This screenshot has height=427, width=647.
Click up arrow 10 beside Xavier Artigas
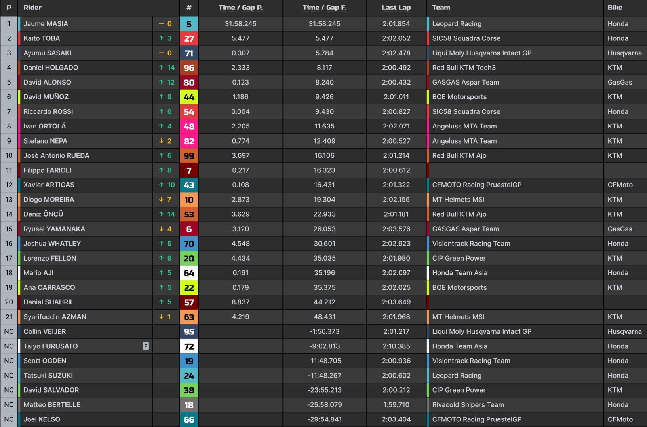(x=166, y=185)
